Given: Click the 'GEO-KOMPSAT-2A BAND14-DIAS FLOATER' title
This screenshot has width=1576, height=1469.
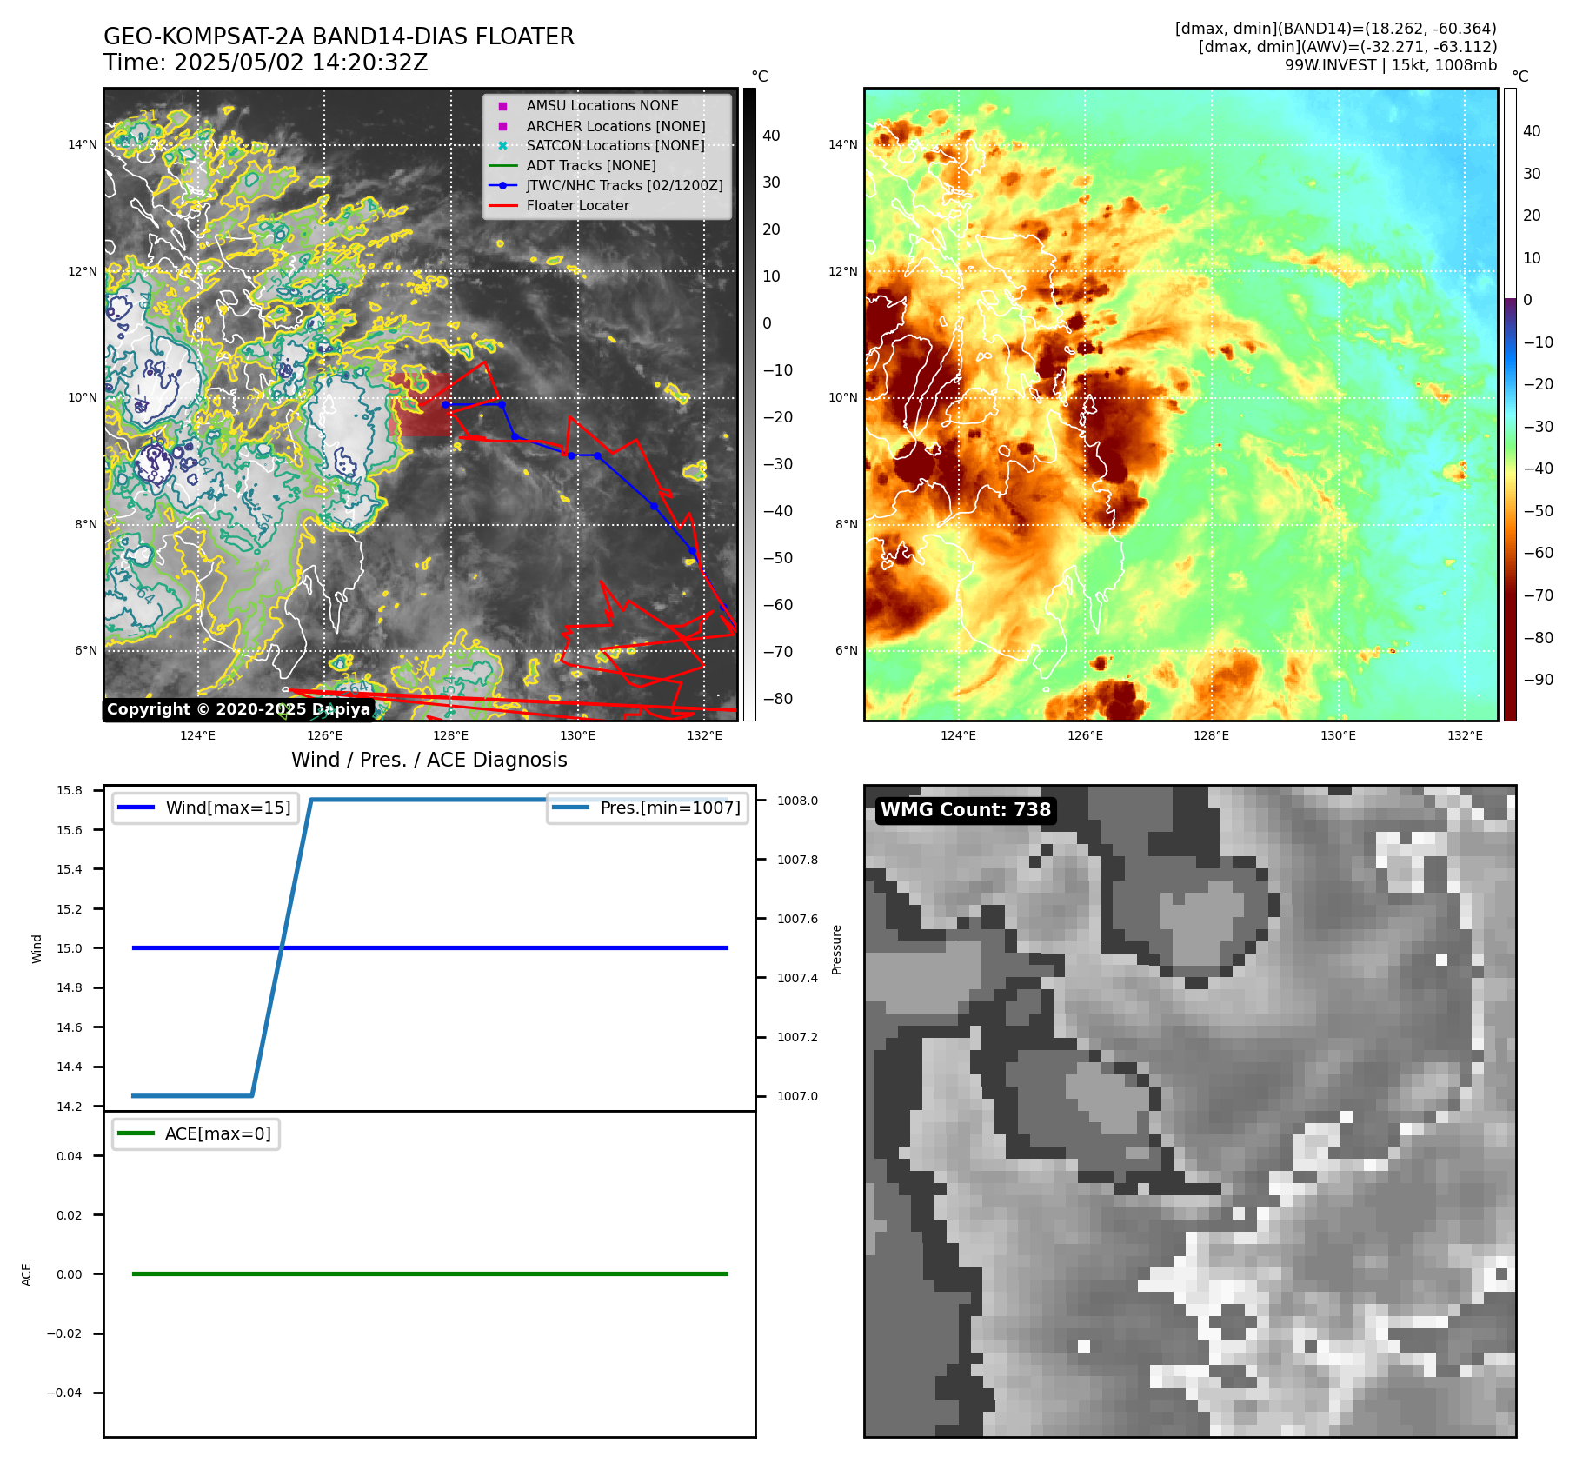Looking at the screenshot, I should point(339,37).
